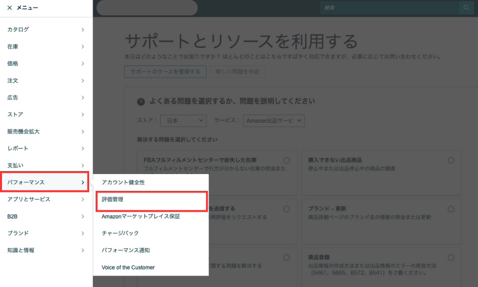The height and width of the screenshot is (287, 478).
Task: Choose the 商品登録 radio button
Action: point(451,258)
